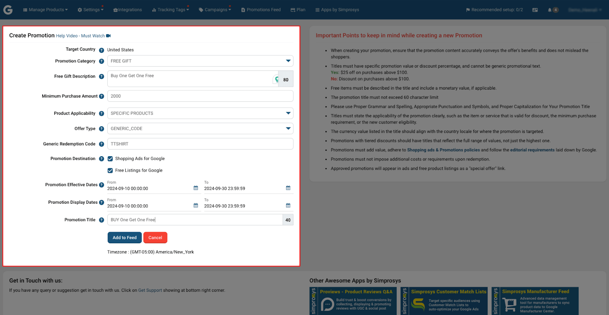Open calendar for Display Dates To
This screenshot has height=315, width=609.
click(288, 206)
